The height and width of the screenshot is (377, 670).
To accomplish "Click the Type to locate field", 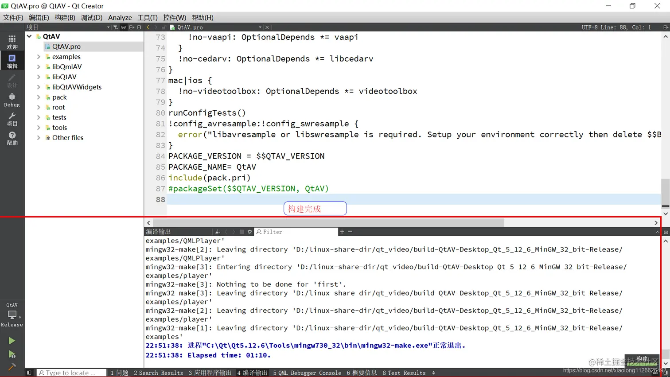I will 71,373.
